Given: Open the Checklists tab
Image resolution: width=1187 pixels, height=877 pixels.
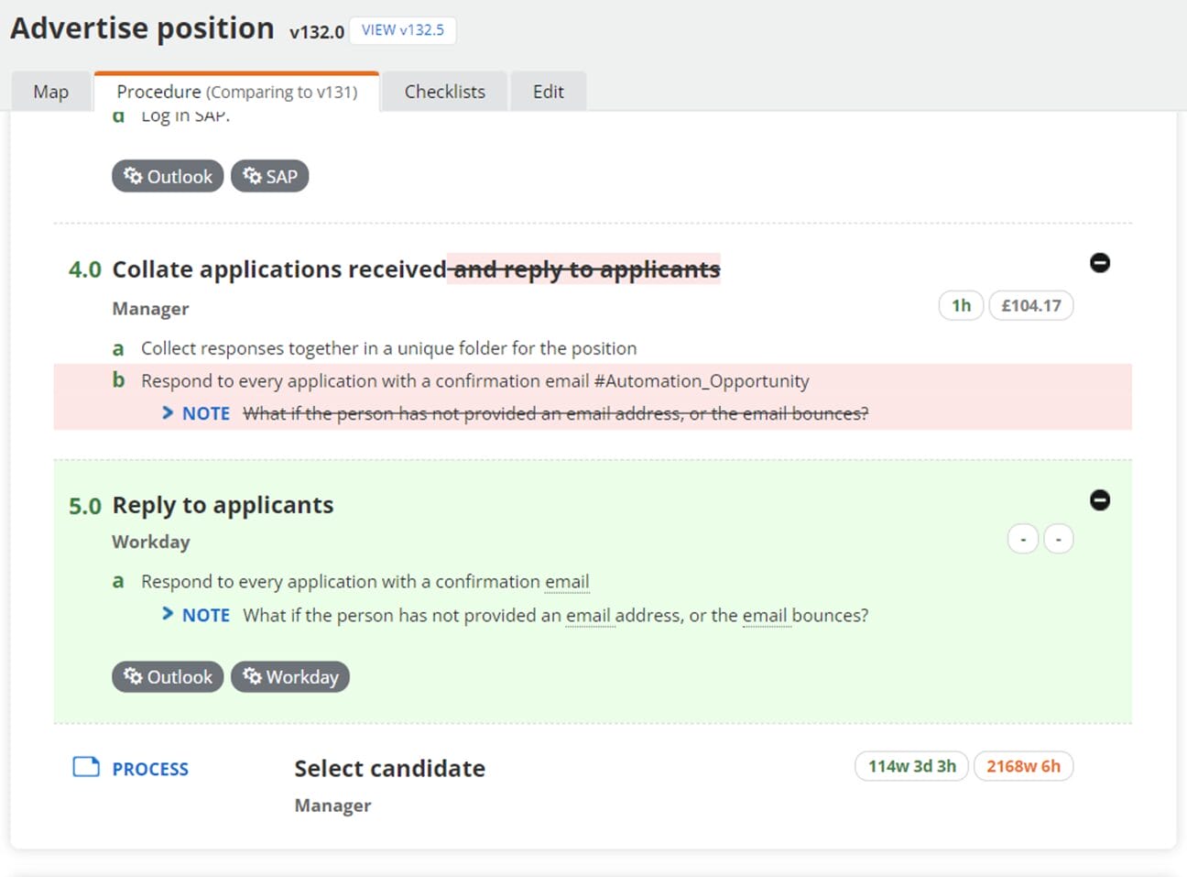Looking at the screenshot, I should click(x=445, y=92).
